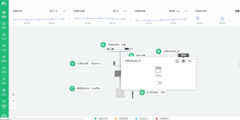The width and height of the screenshot is (240, 120).
Task: Open the 监控 monitoring sidebar item
Action: tap(4, 14)
